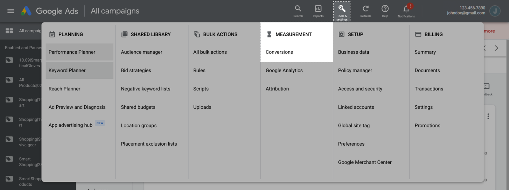Click the three-dot more options icon
Screen dimensions: 509x190
tap(488, 116)
